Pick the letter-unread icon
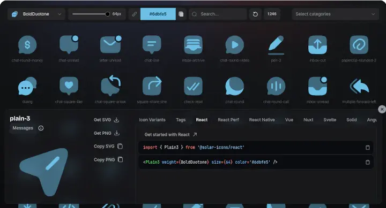Viewport: 386px width, 208px height. pos(110,44)
